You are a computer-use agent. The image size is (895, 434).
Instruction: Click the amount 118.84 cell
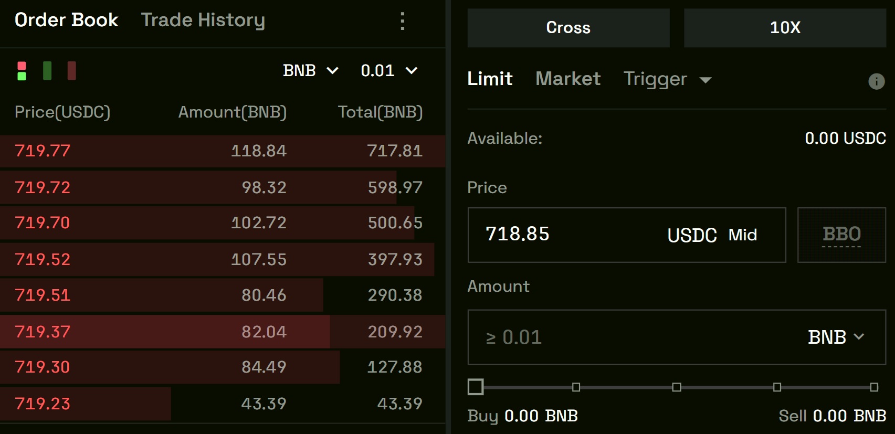[259, 151]
